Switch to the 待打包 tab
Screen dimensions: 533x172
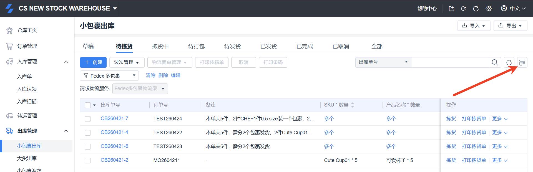(x=196, y=46)
